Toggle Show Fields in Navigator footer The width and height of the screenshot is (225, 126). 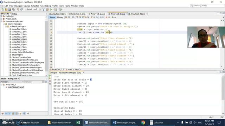(x=6, y=113)
